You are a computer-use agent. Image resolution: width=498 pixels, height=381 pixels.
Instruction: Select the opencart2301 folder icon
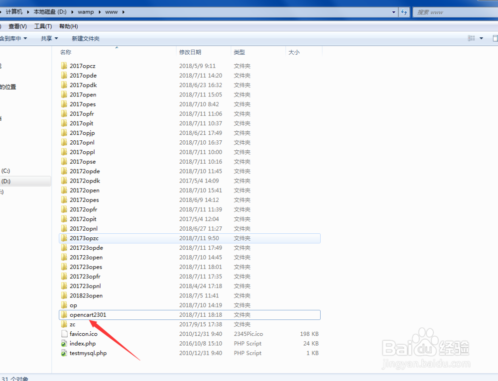[x=64, y=315]
